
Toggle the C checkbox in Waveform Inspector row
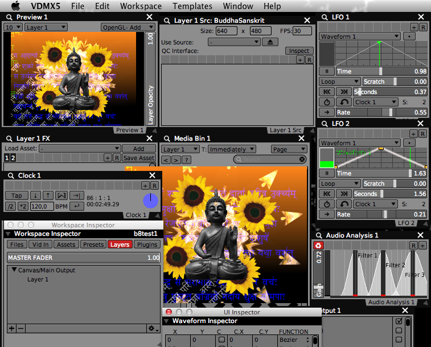tap(220, 341)
